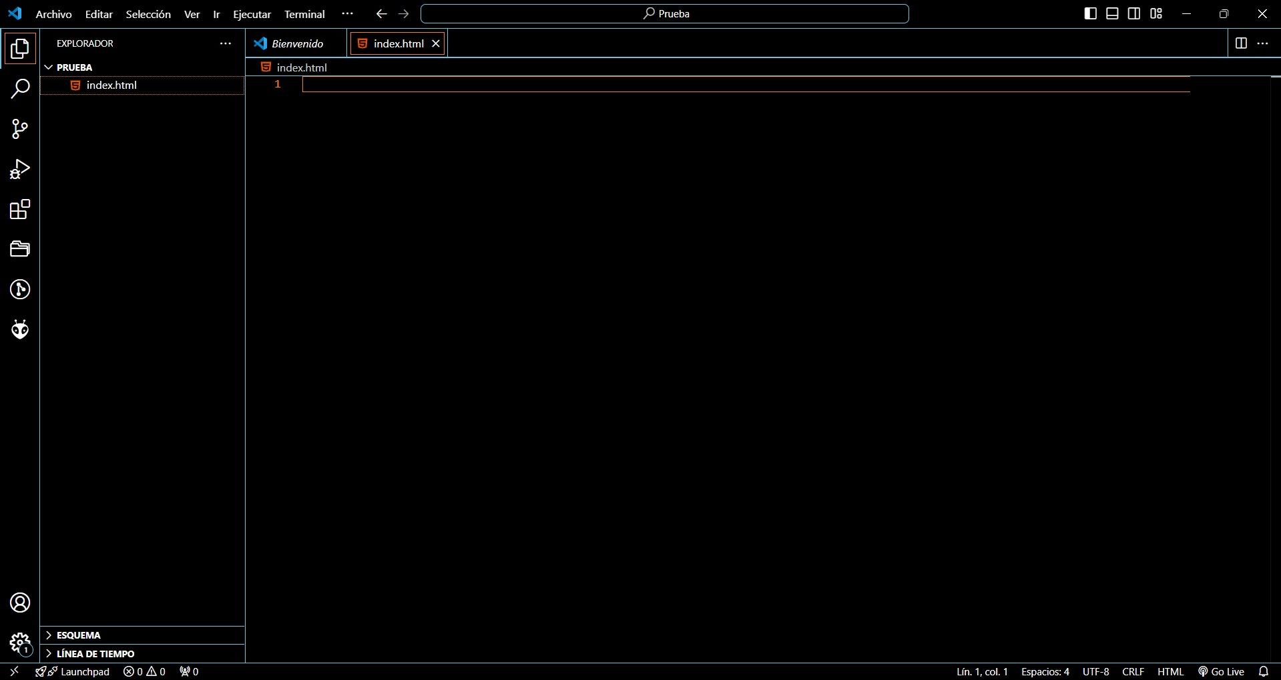Open the Archivo menu
The width and height of the screenshot is (1281, 680).
point(53,13)
